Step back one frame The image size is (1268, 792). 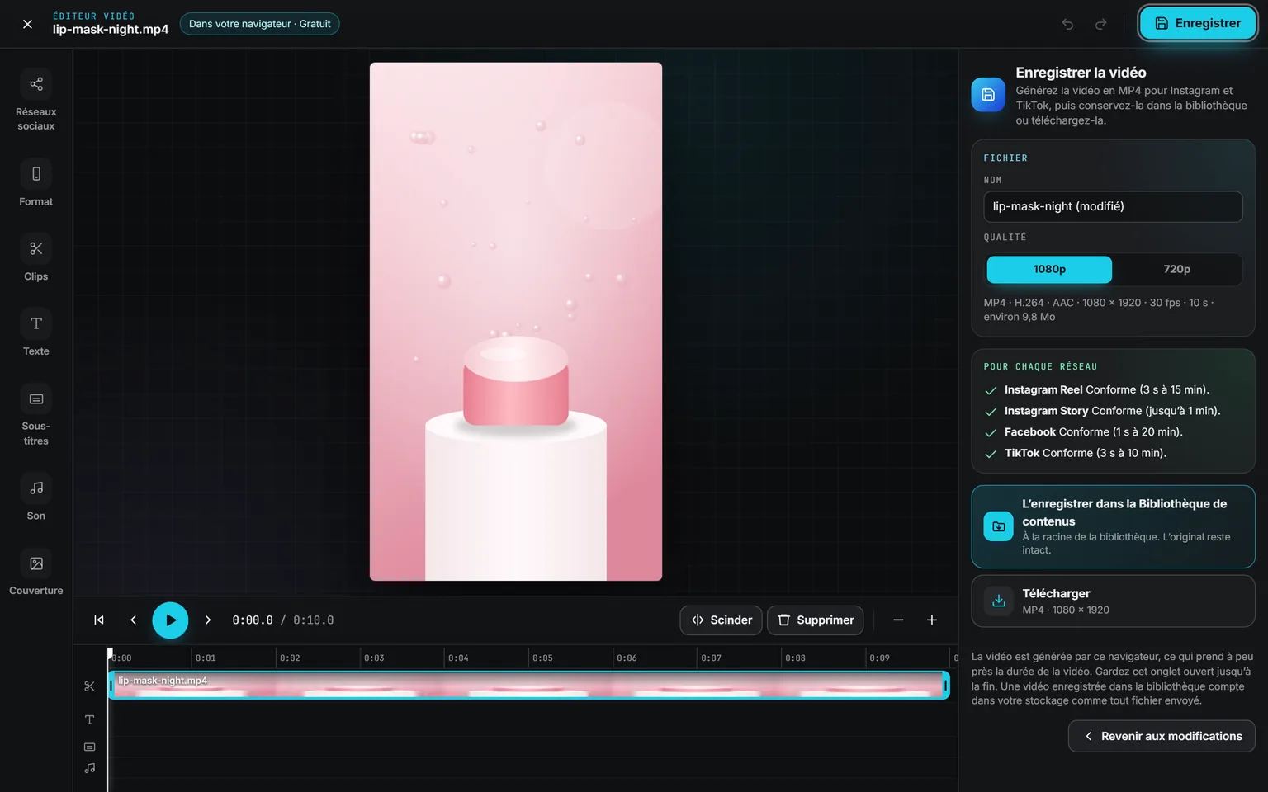coord(133,620)
